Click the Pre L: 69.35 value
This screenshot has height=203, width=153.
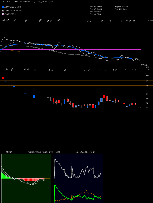tap(96, 12)
